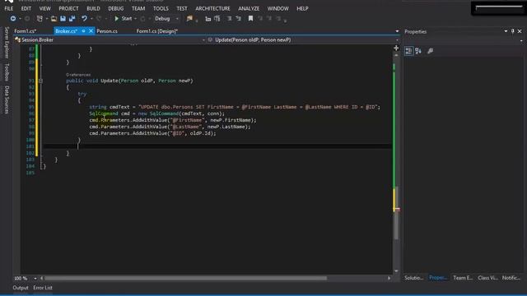Screen dimensions: 527x296
Task: Open the document tabs overflow dropdown arrow
Action: (397, 31)
